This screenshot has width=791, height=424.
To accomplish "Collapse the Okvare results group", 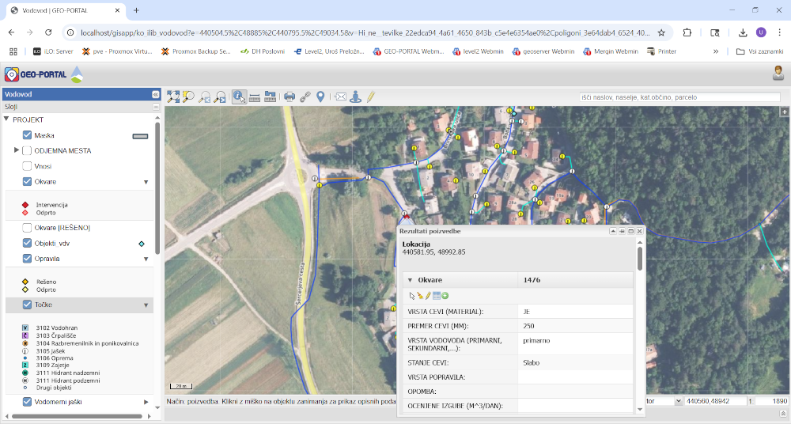I will click(x=410, y=280).
